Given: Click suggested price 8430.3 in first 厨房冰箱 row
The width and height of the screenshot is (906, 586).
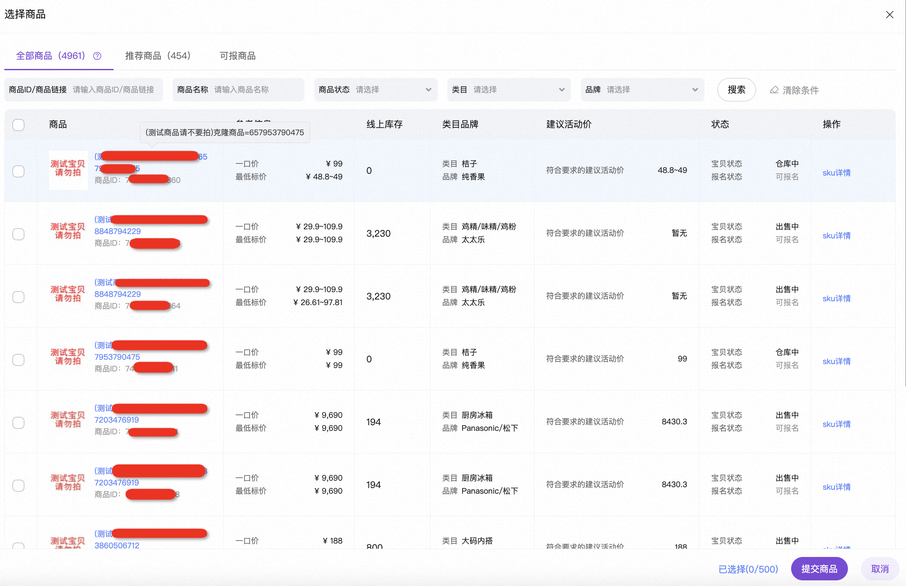Looking at the screenshot, I should (674, 421).
